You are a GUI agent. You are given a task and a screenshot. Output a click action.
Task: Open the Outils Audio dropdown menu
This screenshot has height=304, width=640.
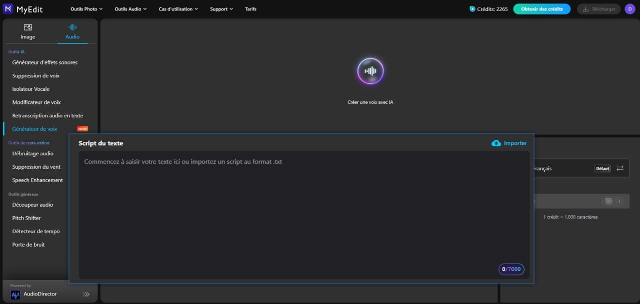130,9
